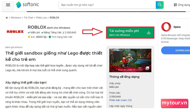The image size is (190, 110).
Task: Click the ROBLOX breadcrumb text
Action: pos(54,18)
